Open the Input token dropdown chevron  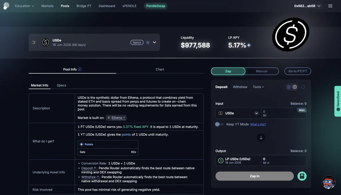coord(256,113)
